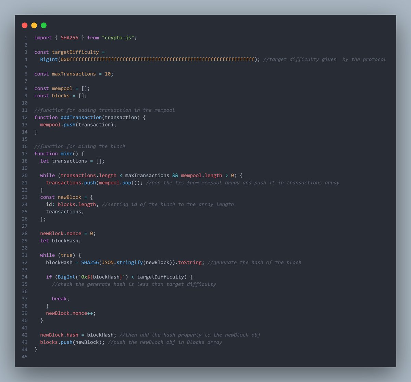
Task: Click the yellow minimize dot
Action: 34,25
